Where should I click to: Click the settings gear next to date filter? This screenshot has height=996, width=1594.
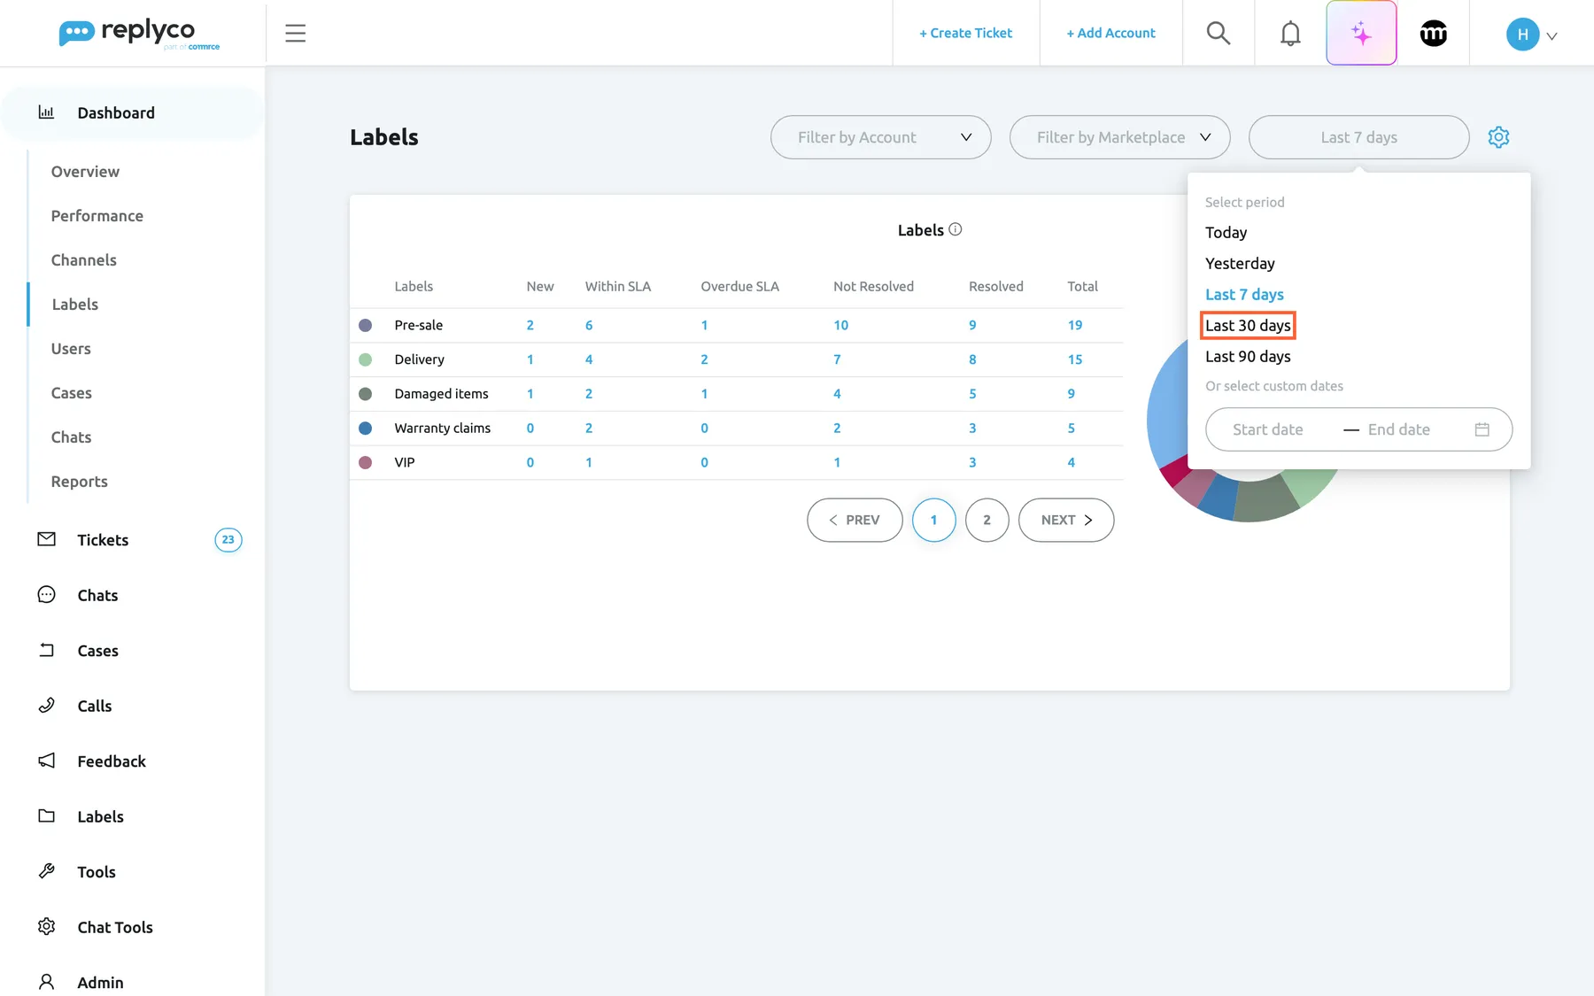pos(1498,137)
